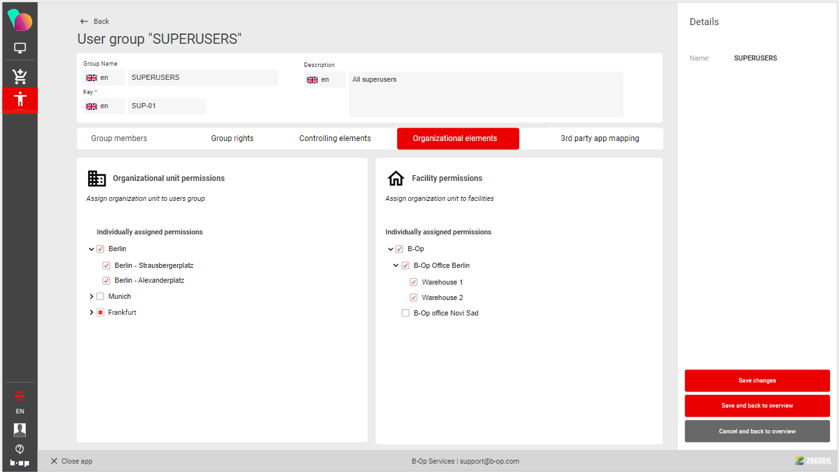Click the Description text field

point(485,94)
